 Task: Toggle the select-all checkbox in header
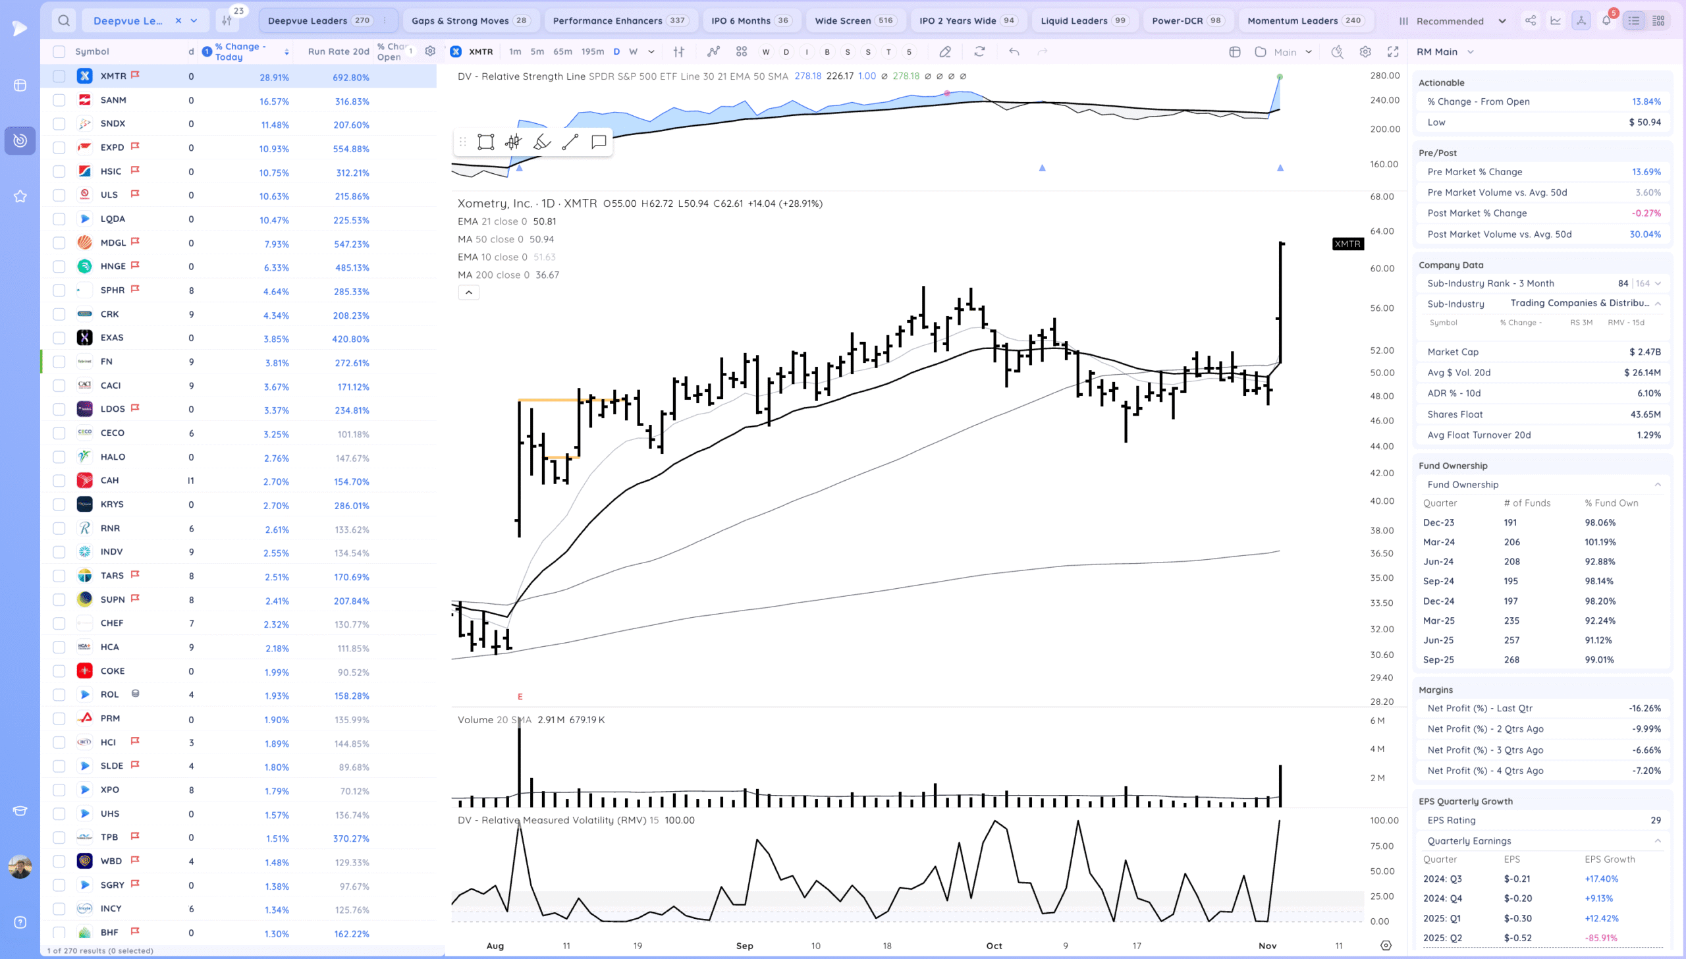coord(59,51)
